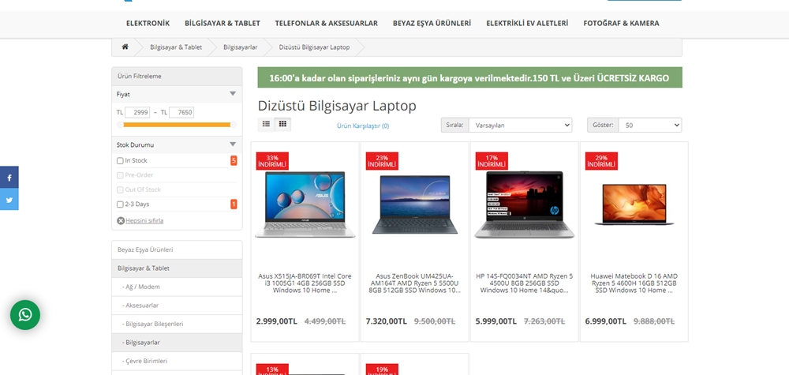Toggle the Out Of Stock checkbox

click(x=120, y=189)
